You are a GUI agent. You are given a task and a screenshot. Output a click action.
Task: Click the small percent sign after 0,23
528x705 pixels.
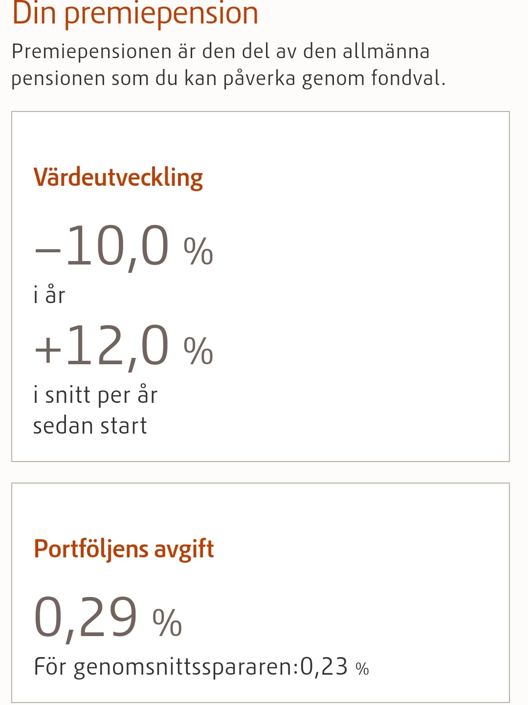[x=362, y=669]
